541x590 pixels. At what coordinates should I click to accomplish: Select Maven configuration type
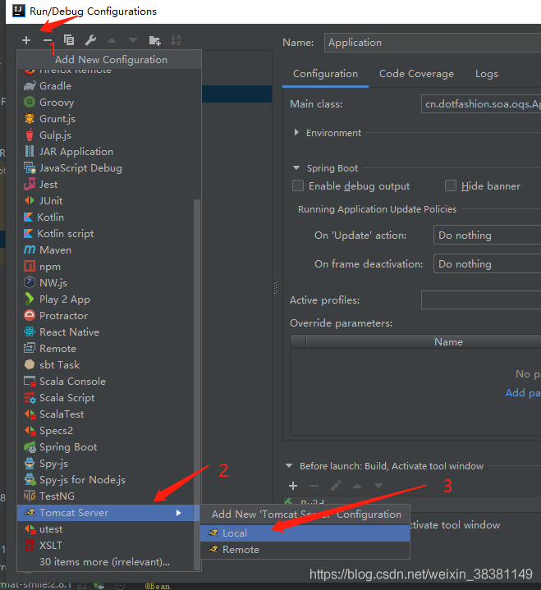point(109,250)
